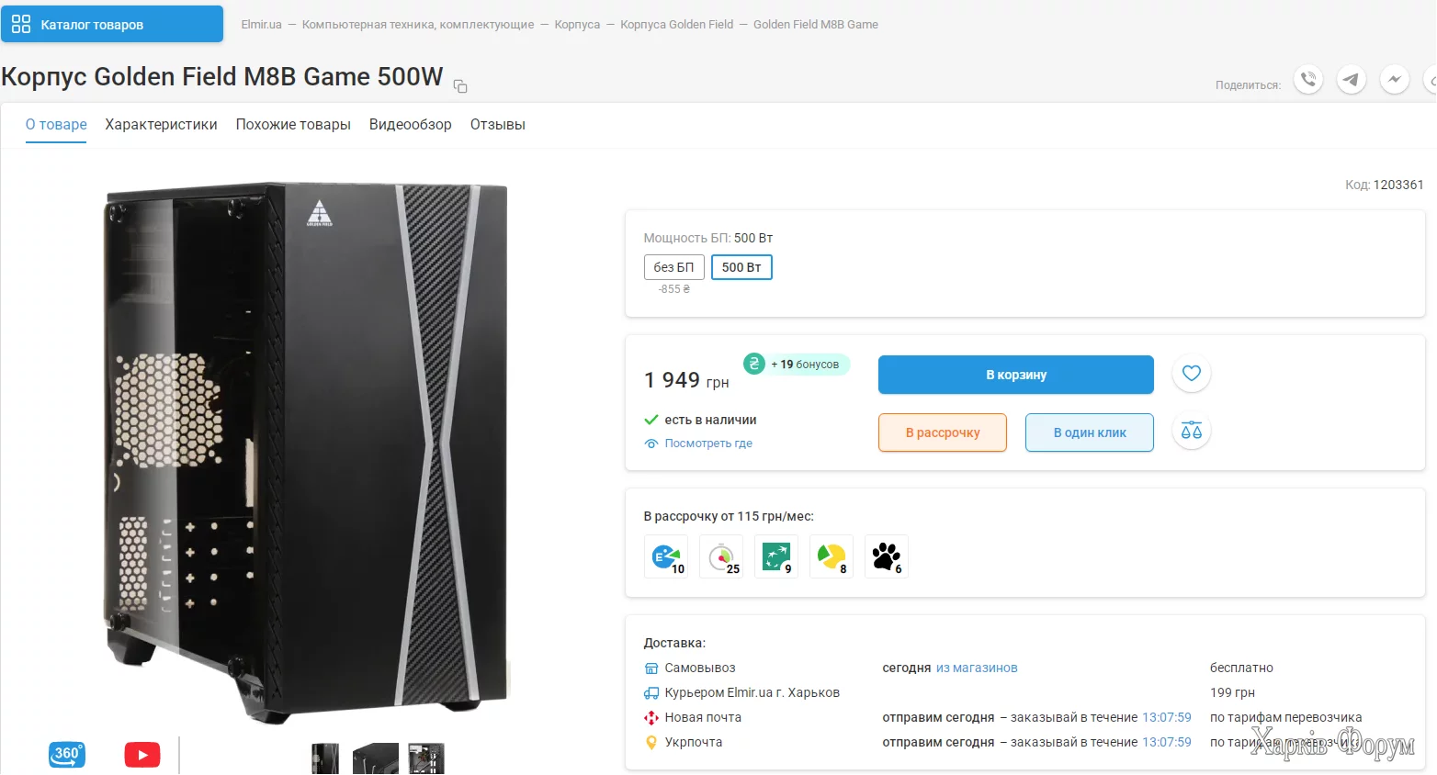1437x775 pixels.
Task: Choose the paw-print installment plan for 6 months
Action: 887,556
